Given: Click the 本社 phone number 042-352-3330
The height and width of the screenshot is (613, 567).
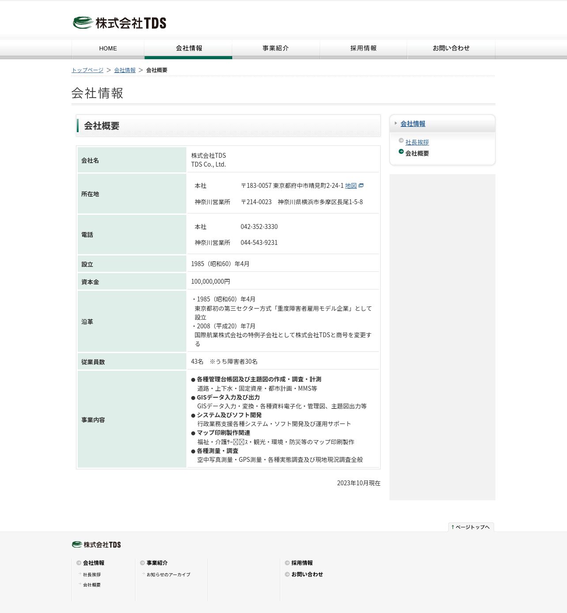Looking at the screenshot, I should pos(259,227).
